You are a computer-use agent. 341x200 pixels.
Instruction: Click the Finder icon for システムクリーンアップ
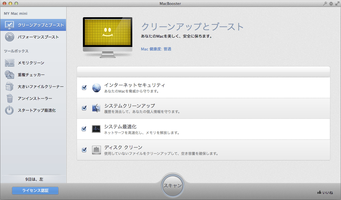(96, 108)
